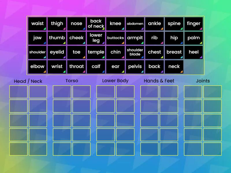The height and width of the screenshot is (173, 231).
Task: Select the 'jaw' tile
Action: [38, 38]
